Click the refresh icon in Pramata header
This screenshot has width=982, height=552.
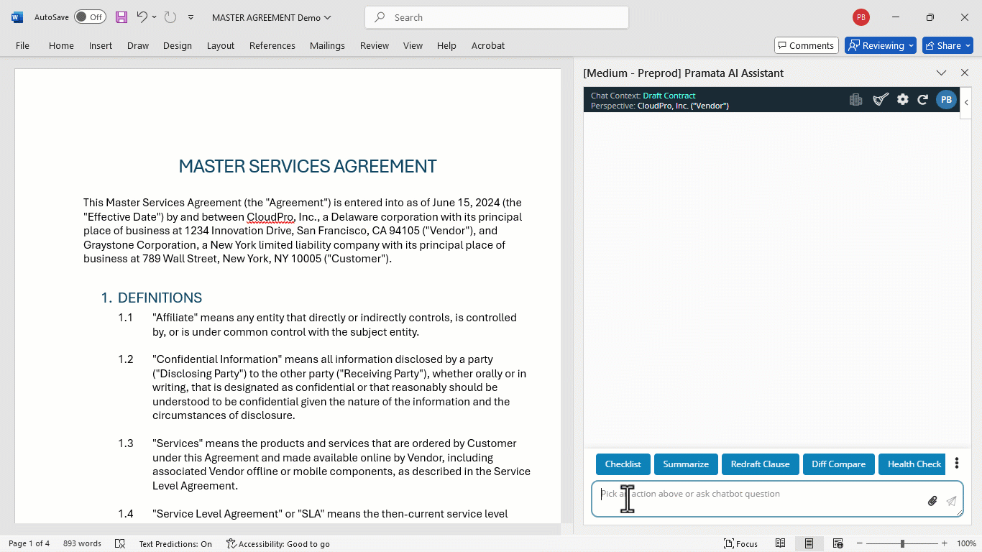pos(923,100)
